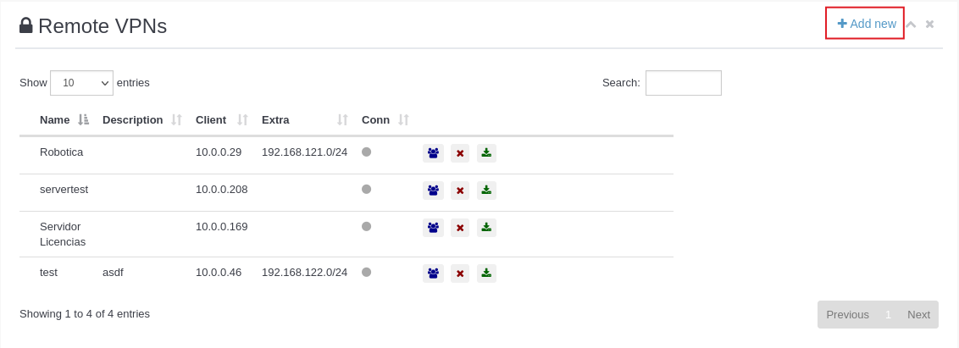The width and height of the screenshot is (959, 348).
Task: Focus the Search input field
Action: [x=683, y=83]
